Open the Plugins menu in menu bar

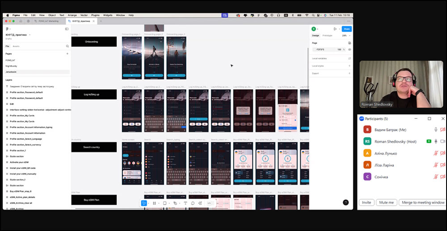(x=96, y=15)
